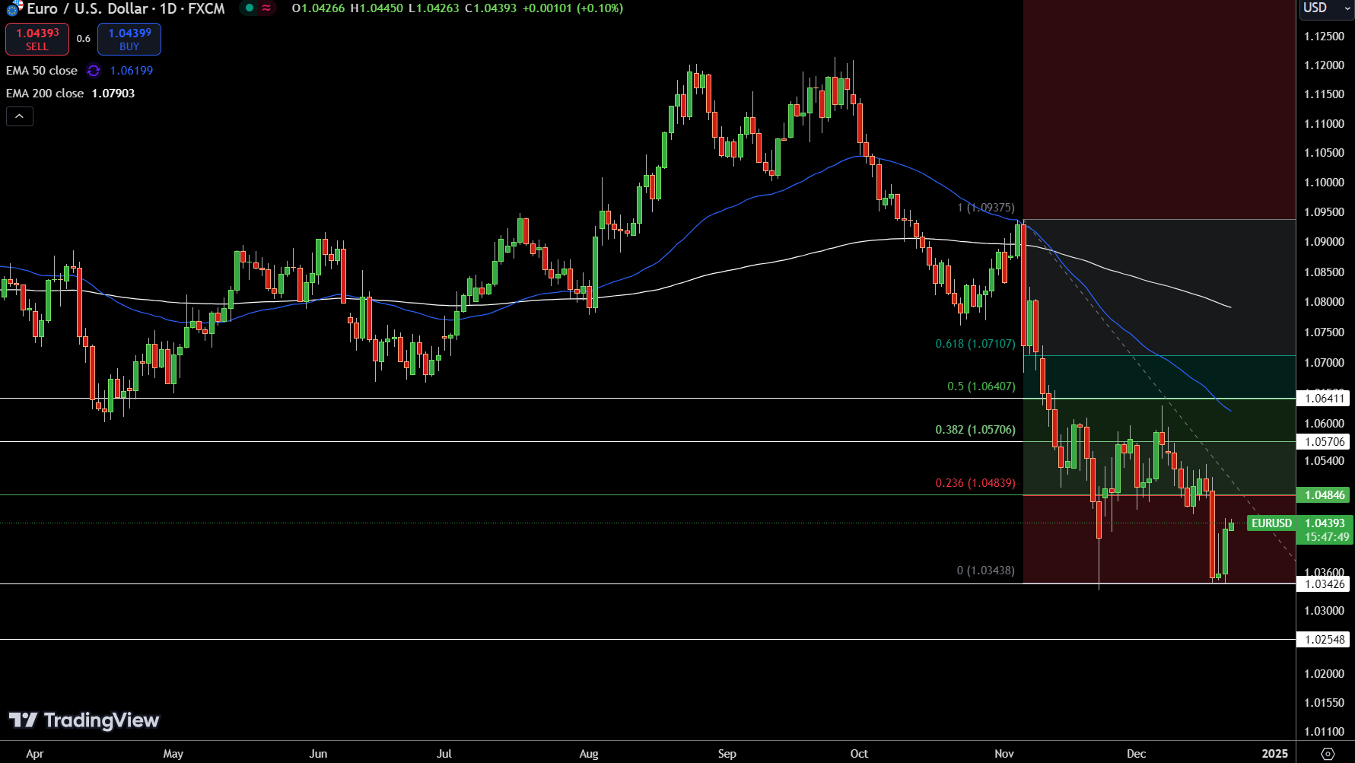
Task: Click the Fibonacci 0.618 (1.07107) label
Action: (x=975, y=344)
